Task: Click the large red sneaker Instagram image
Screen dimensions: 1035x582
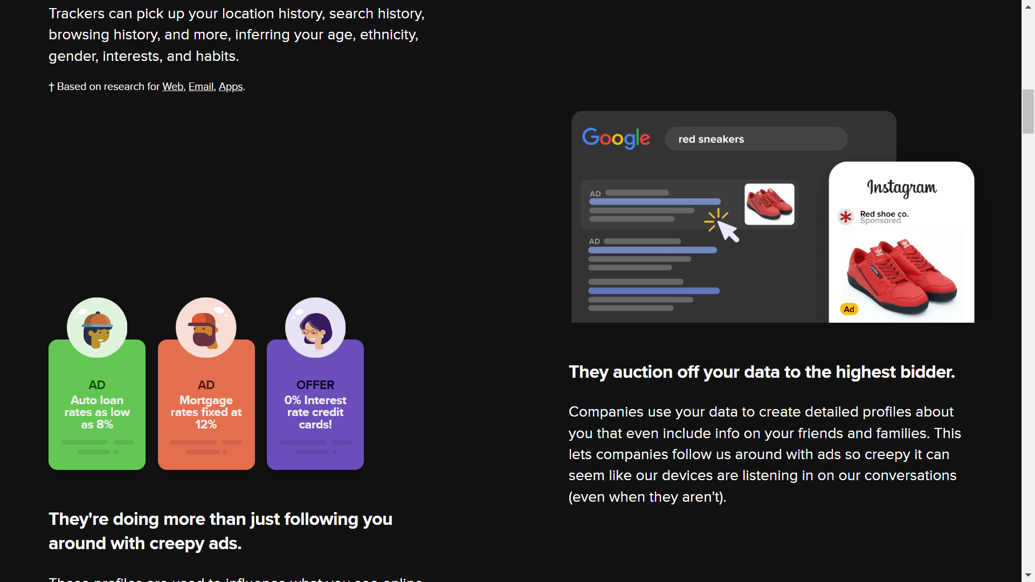Action: (x=902, y=276)
